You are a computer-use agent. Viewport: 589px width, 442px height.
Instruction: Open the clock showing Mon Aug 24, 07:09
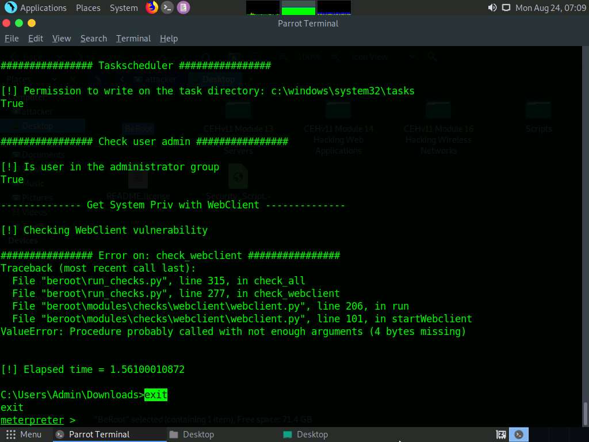550,8
